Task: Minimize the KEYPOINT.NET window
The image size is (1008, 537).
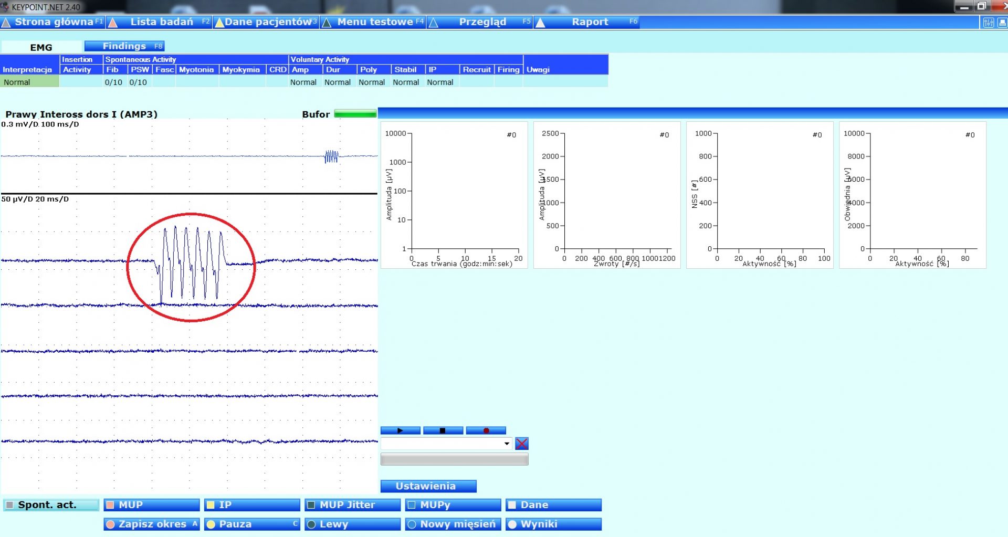Action: [964, 6]
